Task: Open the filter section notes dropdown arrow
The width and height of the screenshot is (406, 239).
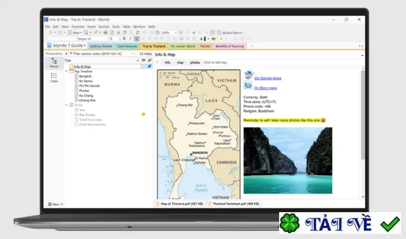Action: pos(132,54)
